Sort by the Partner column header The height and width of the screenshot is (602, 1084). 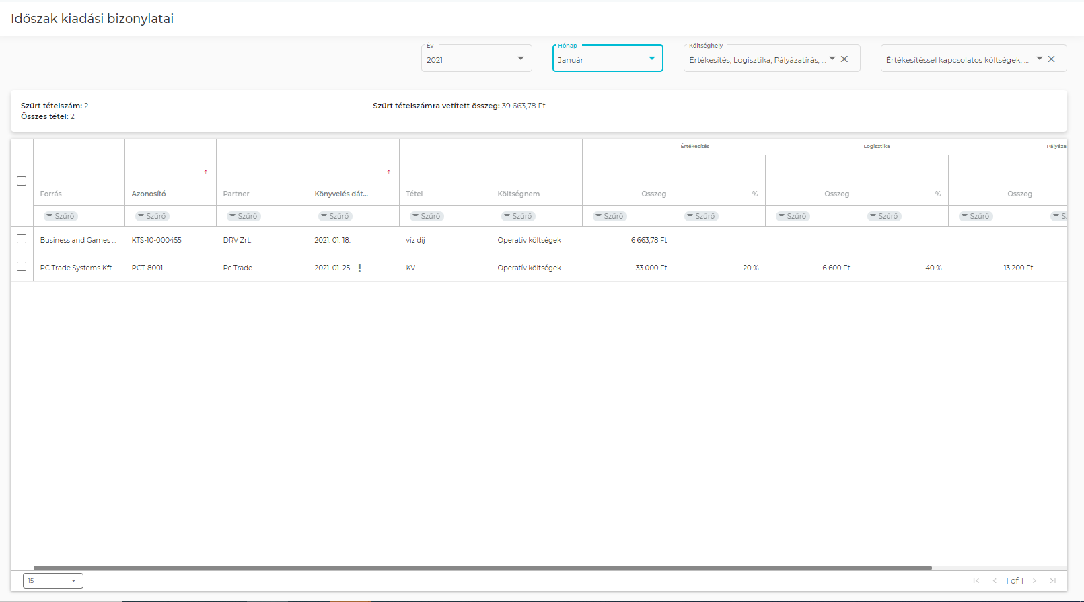[236, 194]
